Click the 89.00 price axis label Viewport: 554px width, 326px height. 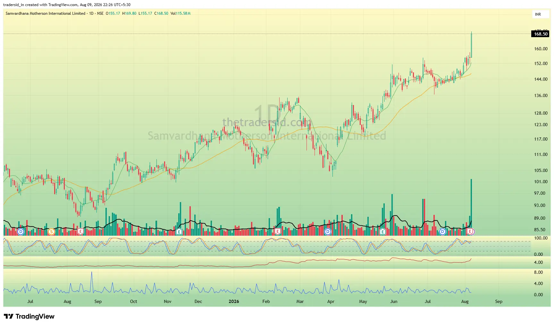point(540,218)
